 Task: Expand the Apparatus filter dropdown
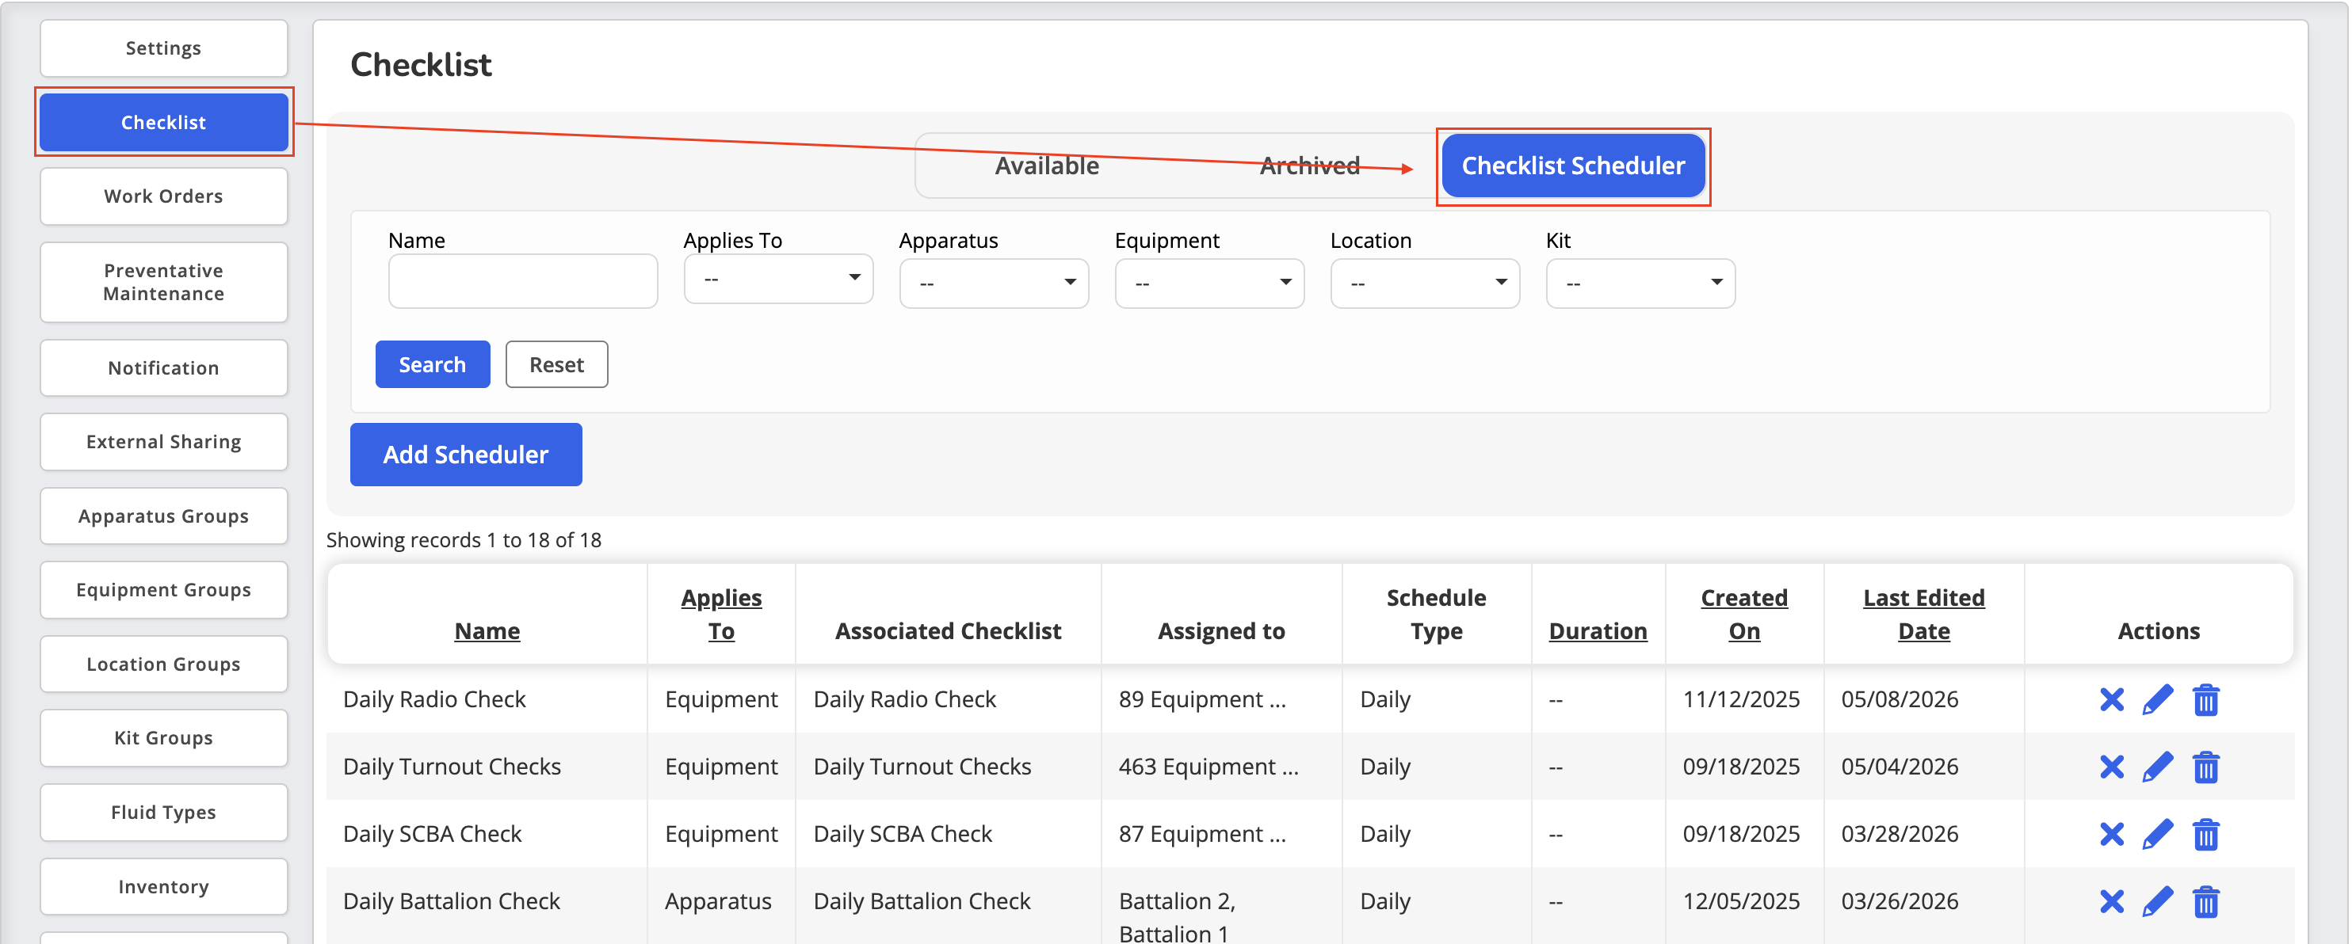coord(994,284)
